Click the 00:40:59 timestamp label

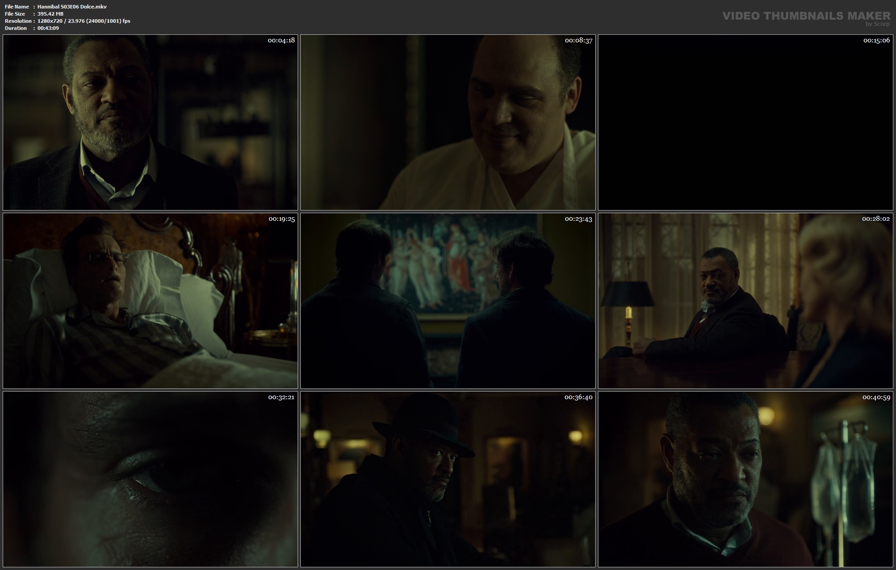pyautogui.click(x=876, y=397)
